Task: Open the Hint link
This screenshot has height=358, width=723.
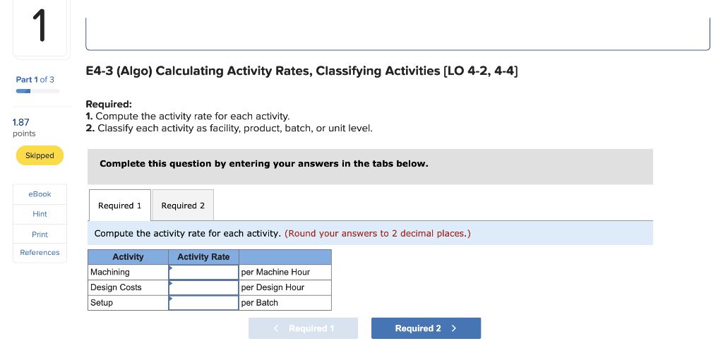Action: [x=40, y=214]
